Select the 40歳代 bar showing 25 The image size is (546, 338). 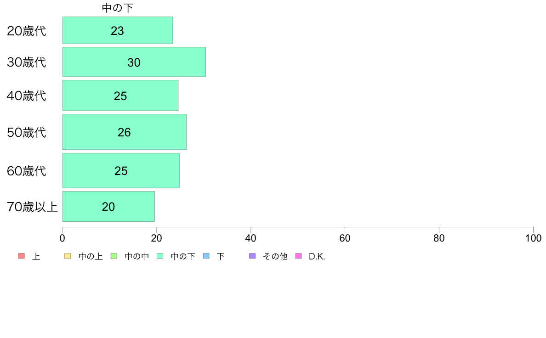pyautogui.click(x=120, y=96)
